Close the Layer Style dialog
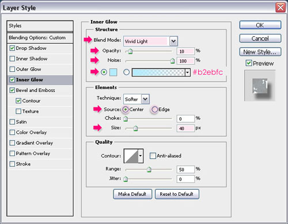The image size is (288, 224). [281, 7]
